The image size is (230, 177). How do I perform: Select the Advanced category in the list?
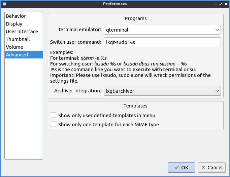click(17, 55)
